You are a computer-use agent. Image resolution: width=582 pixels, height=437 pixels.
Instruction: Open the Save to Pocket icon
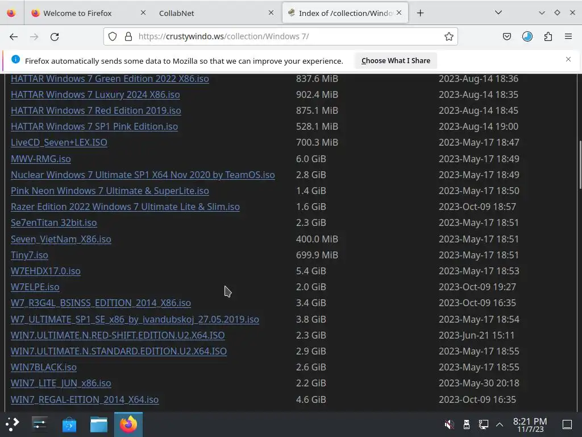(506, 36)
